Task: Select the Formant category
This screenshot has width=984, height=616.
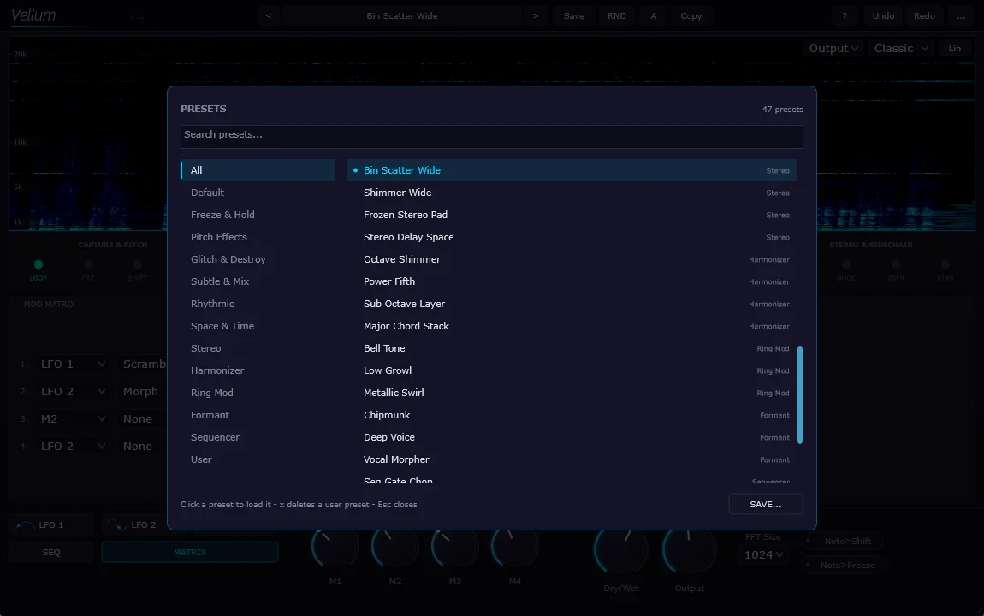Action: (x=258, y=415)
